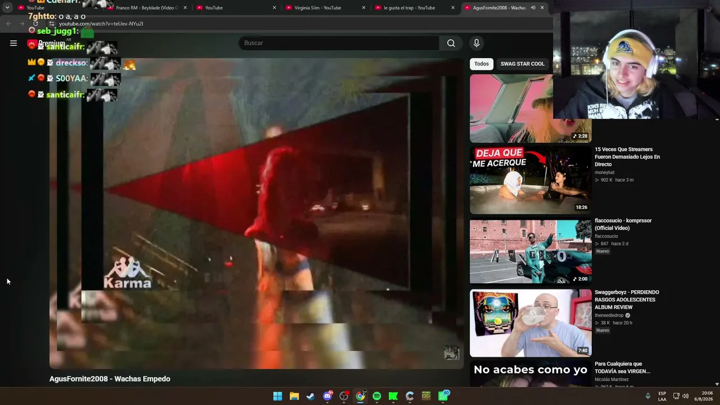This screenshot has width=720, height=405.
Task: Open the Windows Start menu
Action: 278,396
